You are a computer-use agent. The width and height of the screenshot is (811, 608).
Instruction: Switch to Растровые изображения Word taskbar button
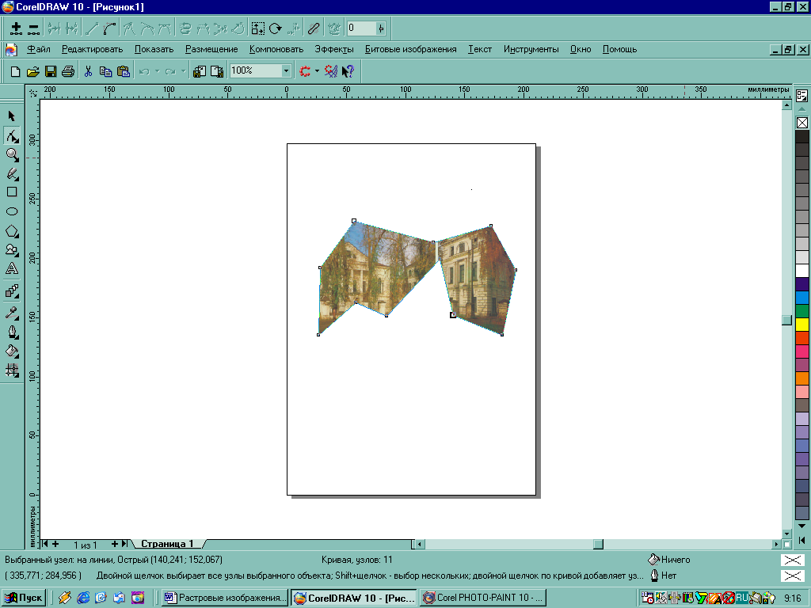[x=225, y=598]
